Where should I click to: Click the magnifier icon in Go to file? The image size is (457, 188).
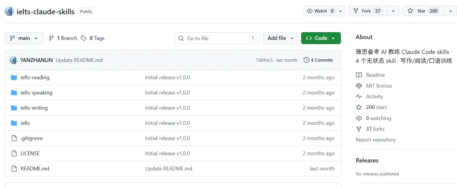(x=181, y=38)
